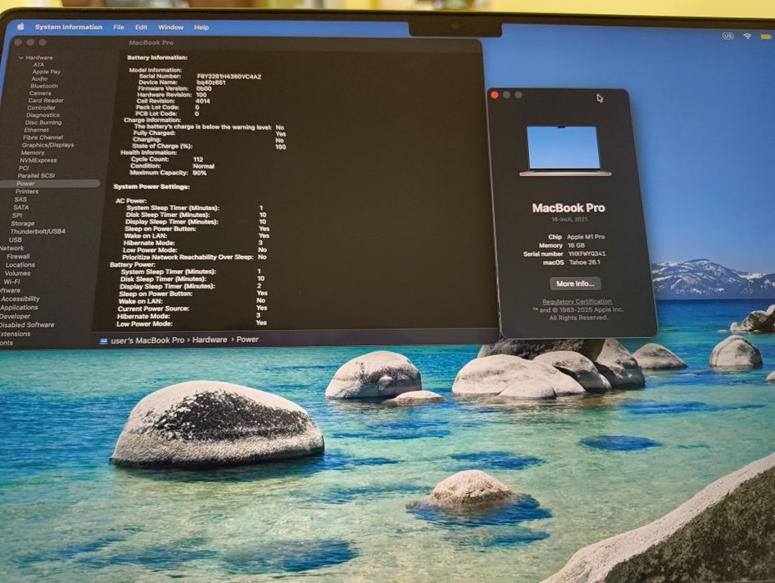
Task: Open the System Information app menu
Action: pyautogui.click(x=68, y=28)
